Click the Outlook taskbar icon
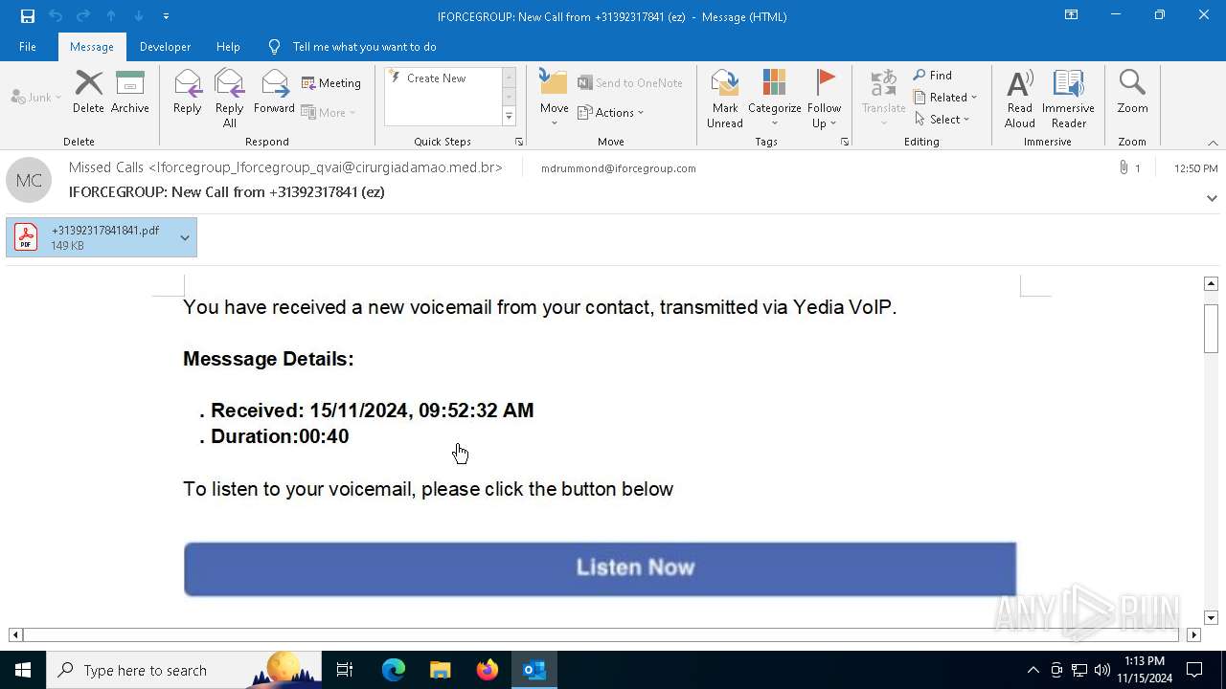Viewport: 1226px width, 689px height. (534, 670)
